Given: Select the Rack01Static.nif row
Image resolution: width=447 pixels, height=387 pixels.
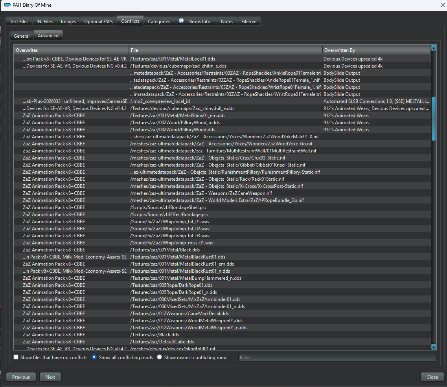Looking at the screenshot, I should [x=223, y=179].
